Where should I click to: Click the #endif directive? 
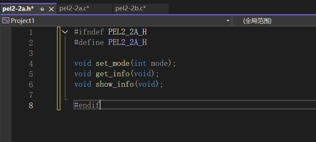(87, 105)
